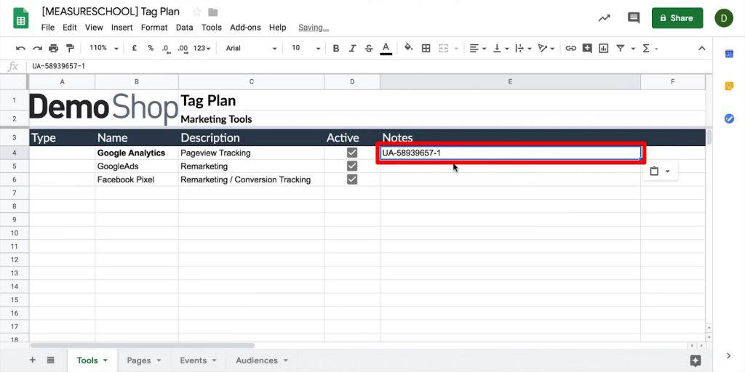745x372 pixels.
Task: Open the Arial font dropdown
Action: (x=251, y=48)
